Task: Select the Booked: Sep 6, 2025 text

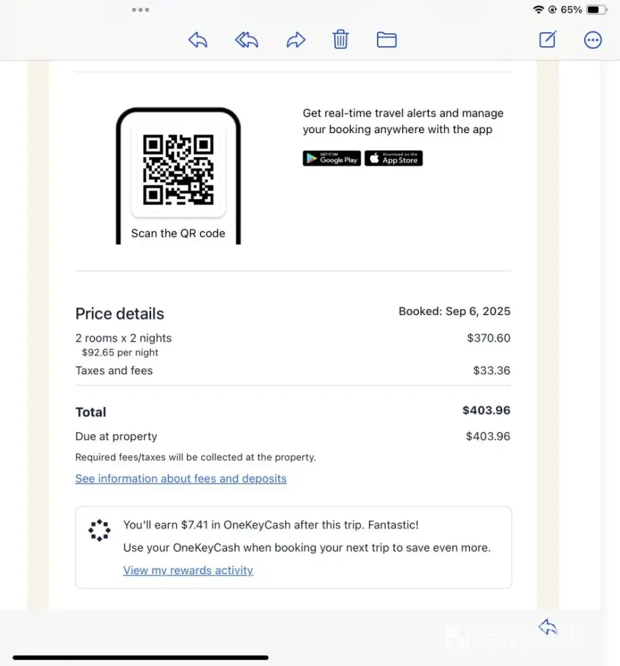Action: [x=454, y=311]
